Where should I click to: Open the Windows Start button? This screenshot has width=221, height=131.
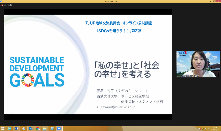(x=3, y=129)
